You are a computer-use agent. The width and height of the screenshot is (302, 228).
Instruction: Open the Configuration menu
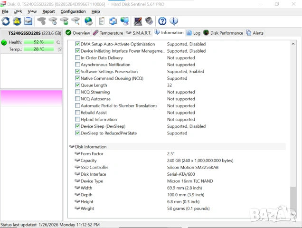click(73, 11)
